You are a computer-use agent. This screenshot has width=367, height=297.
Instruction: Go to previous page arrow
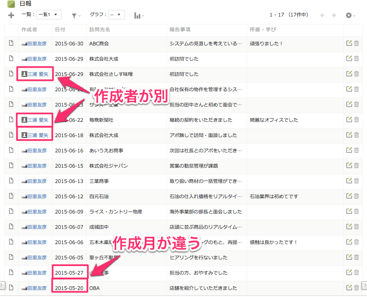[x=322, y=15]
